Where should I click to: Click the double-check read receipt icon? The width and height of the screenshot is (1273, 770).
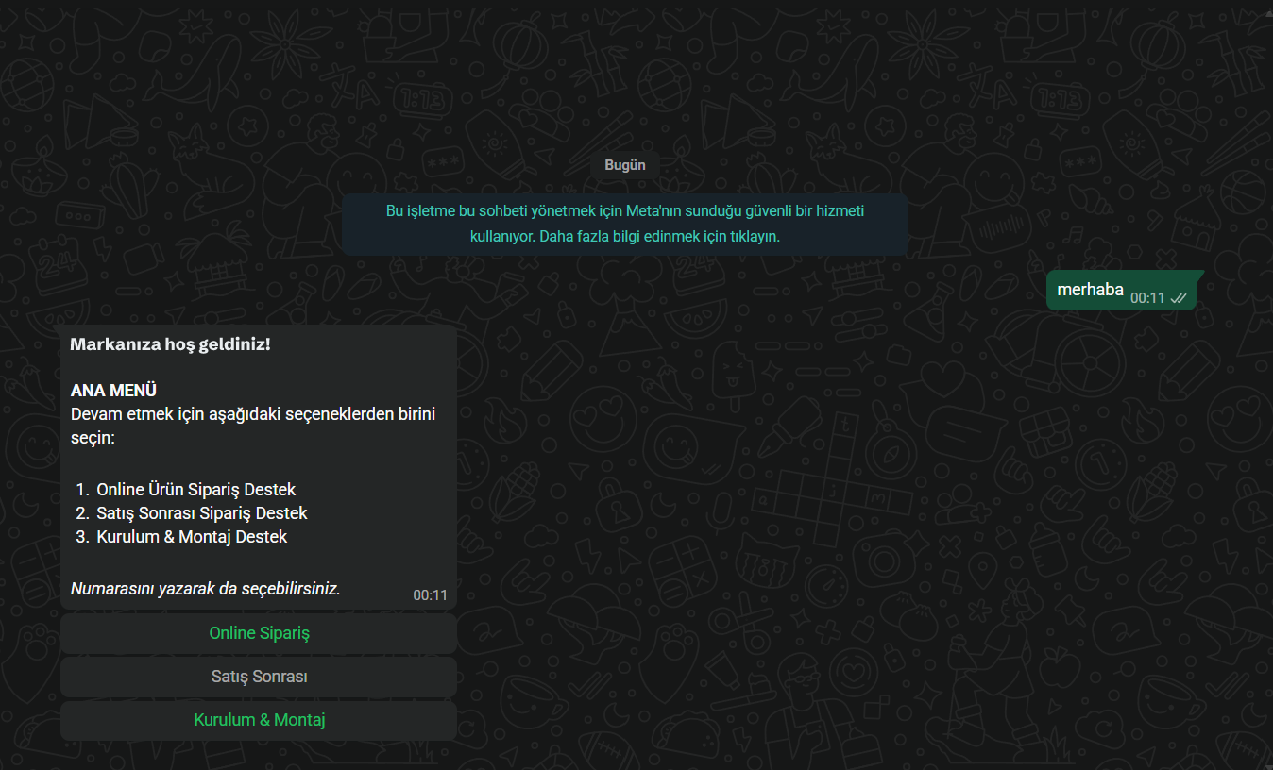coord(1178,298)
